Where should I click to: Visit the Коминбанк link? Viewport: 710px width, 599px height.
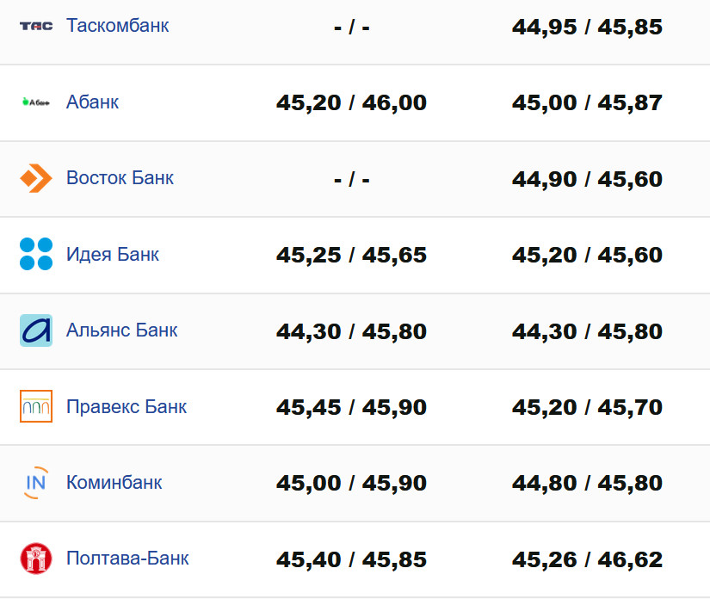click(x=114, y=483)
